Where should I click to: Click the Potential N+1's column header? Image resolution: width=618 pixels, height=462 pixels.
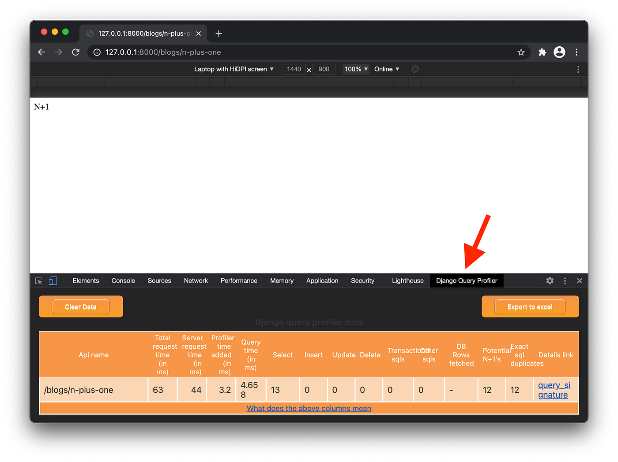[492, 355]
